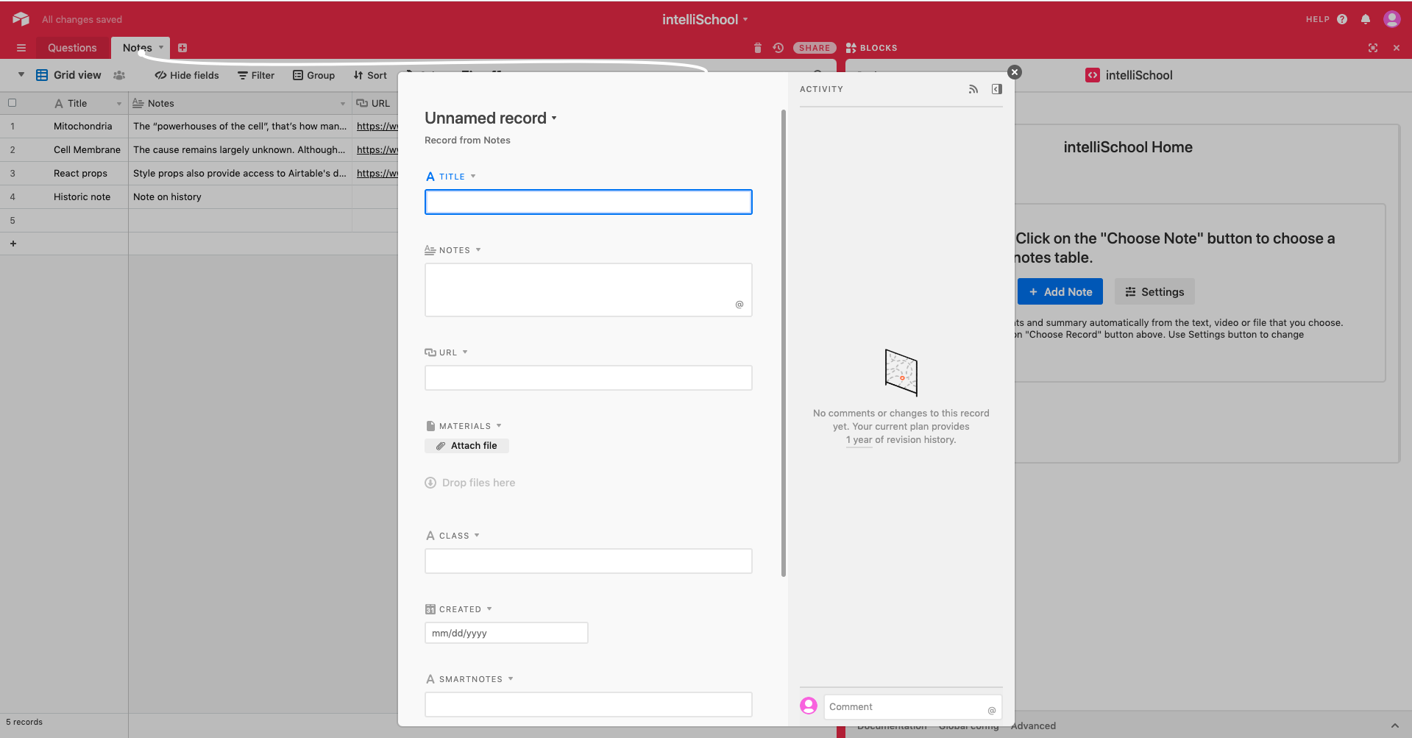Open the Blocks panel
The image size is (1412, 738).
pos(872,48)
